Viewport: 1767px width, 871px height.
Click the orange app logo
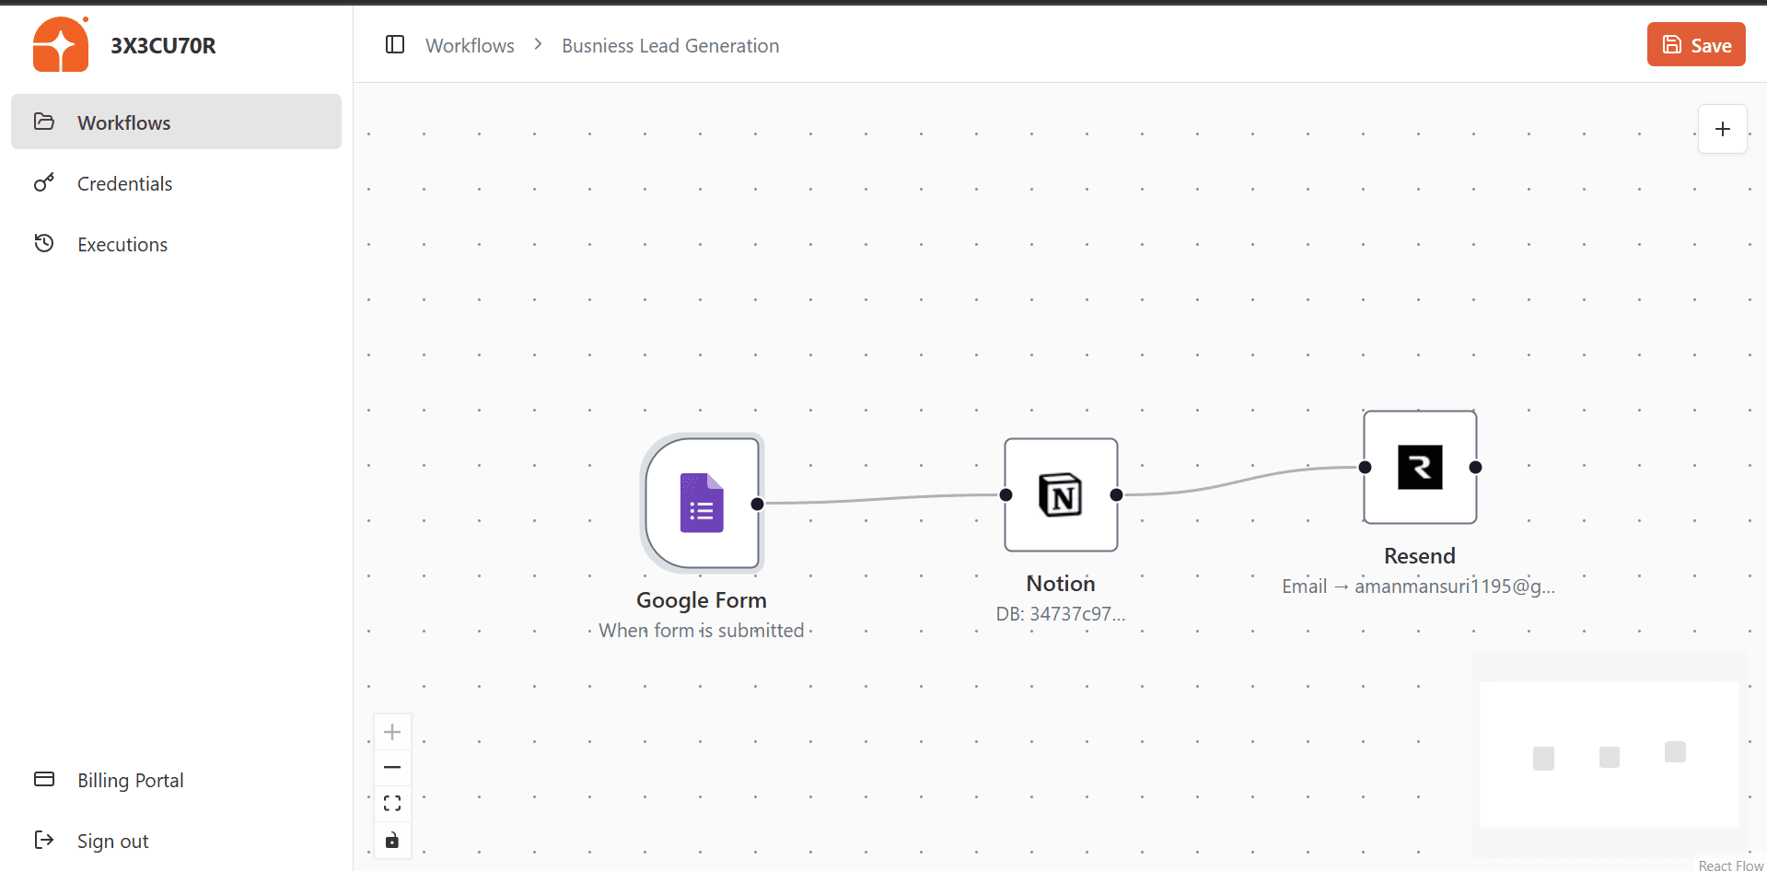coord(61,44)
